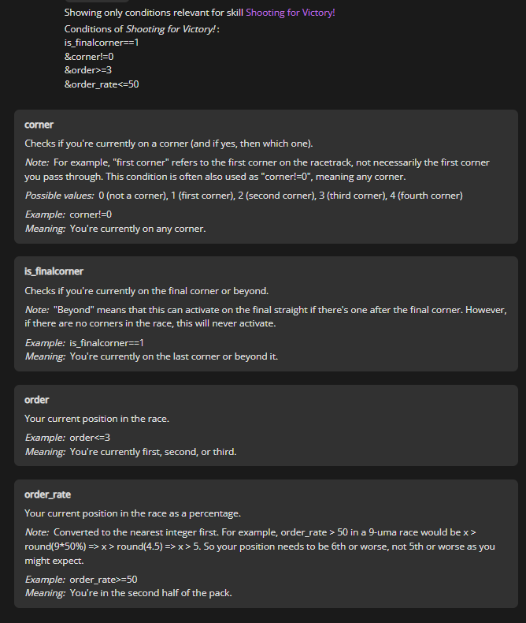Click the italic 'Conditions of Shooting for Victory!' line

pos(142,29)
